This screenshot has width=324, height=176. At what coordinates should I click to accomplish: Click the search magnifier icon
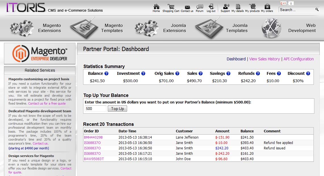(x=317, y=9)
